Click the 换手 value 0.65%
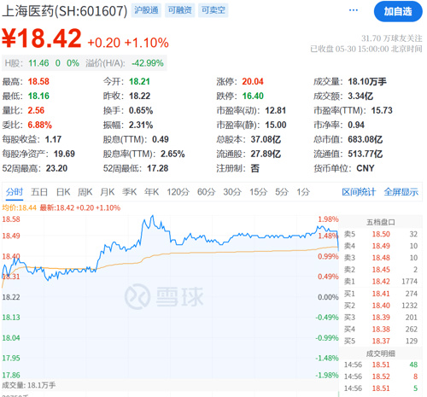This screenshot has height=397, width=427. click(141, 110)
